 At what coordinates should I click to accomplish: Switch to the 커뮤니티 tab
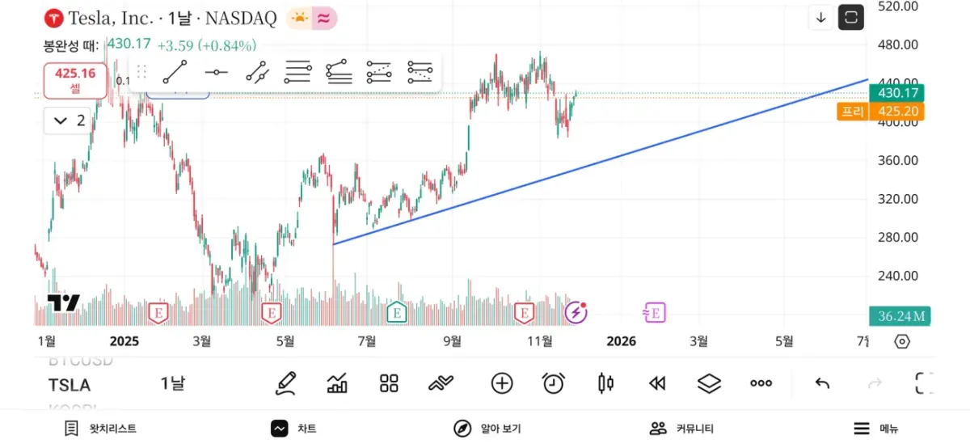[x=682, y=429]
